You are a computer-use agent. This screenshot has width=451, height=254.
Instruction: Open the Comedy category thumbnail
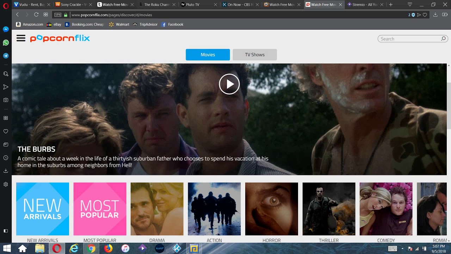(386, 209)
